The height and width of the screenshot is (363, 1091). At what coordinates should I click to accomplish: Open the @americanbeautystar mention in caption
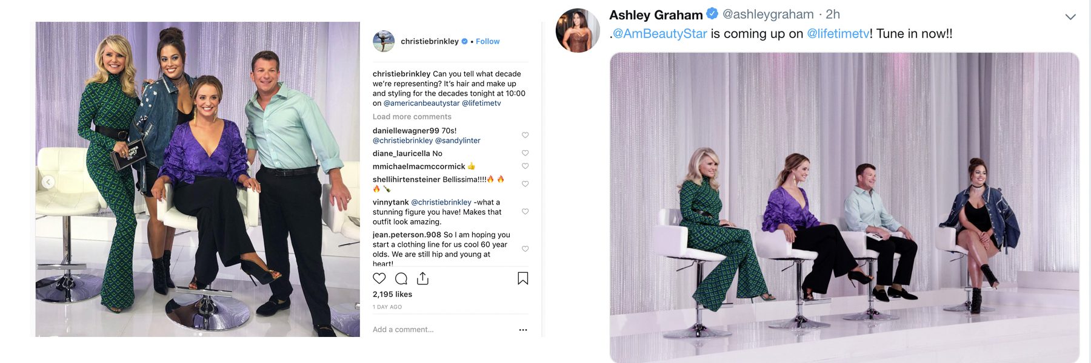click(421, 103)
